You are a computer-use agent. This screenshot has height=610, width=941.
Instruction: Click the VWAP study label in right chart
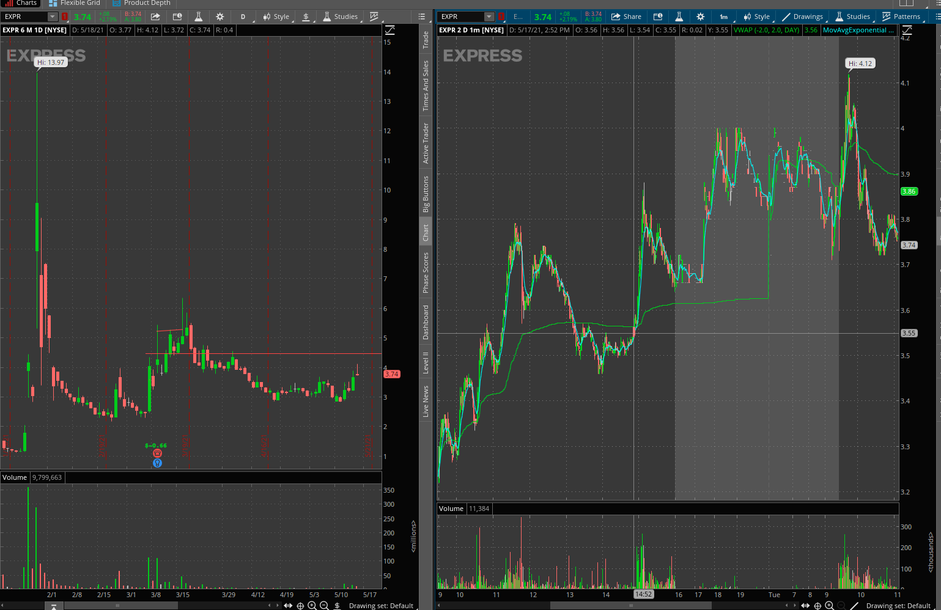pos(767,30)
